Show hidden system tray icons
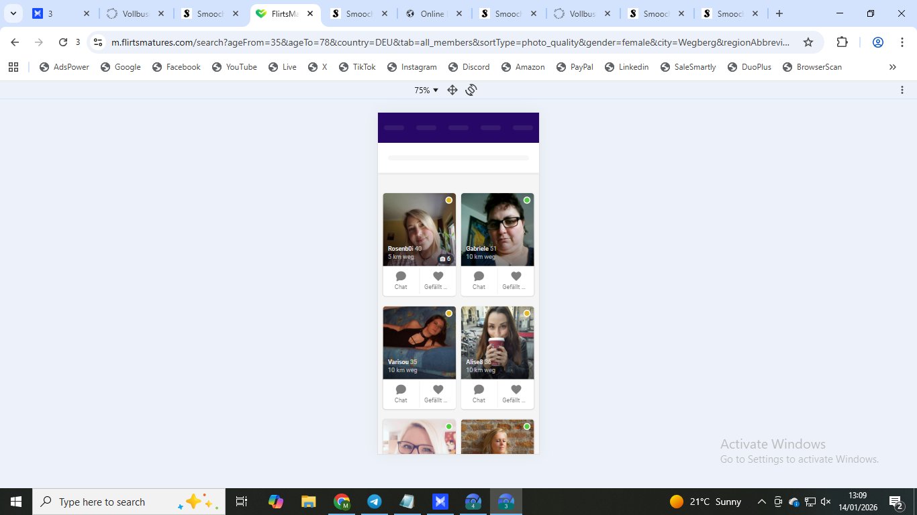 tap(761, 502)
